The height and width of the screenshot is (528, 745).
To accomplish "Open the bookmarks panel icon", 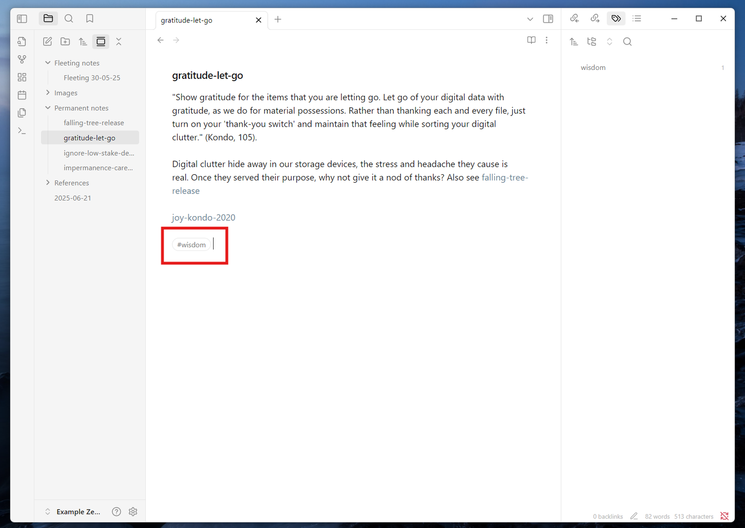I will point(90,19).
